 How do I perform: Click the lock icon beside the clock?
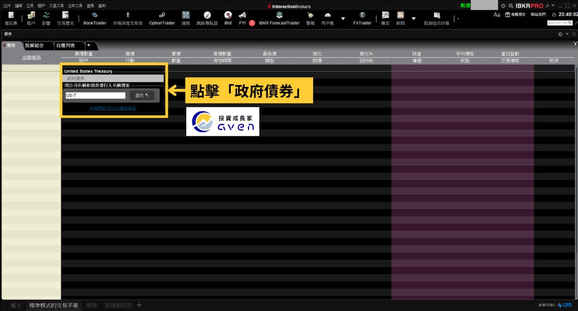pos(554,15)
